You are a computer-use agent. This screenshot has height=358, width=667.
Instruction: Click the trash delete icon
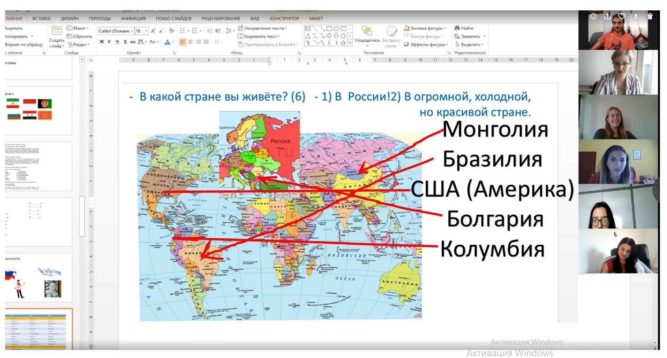(x=650, y=16)
